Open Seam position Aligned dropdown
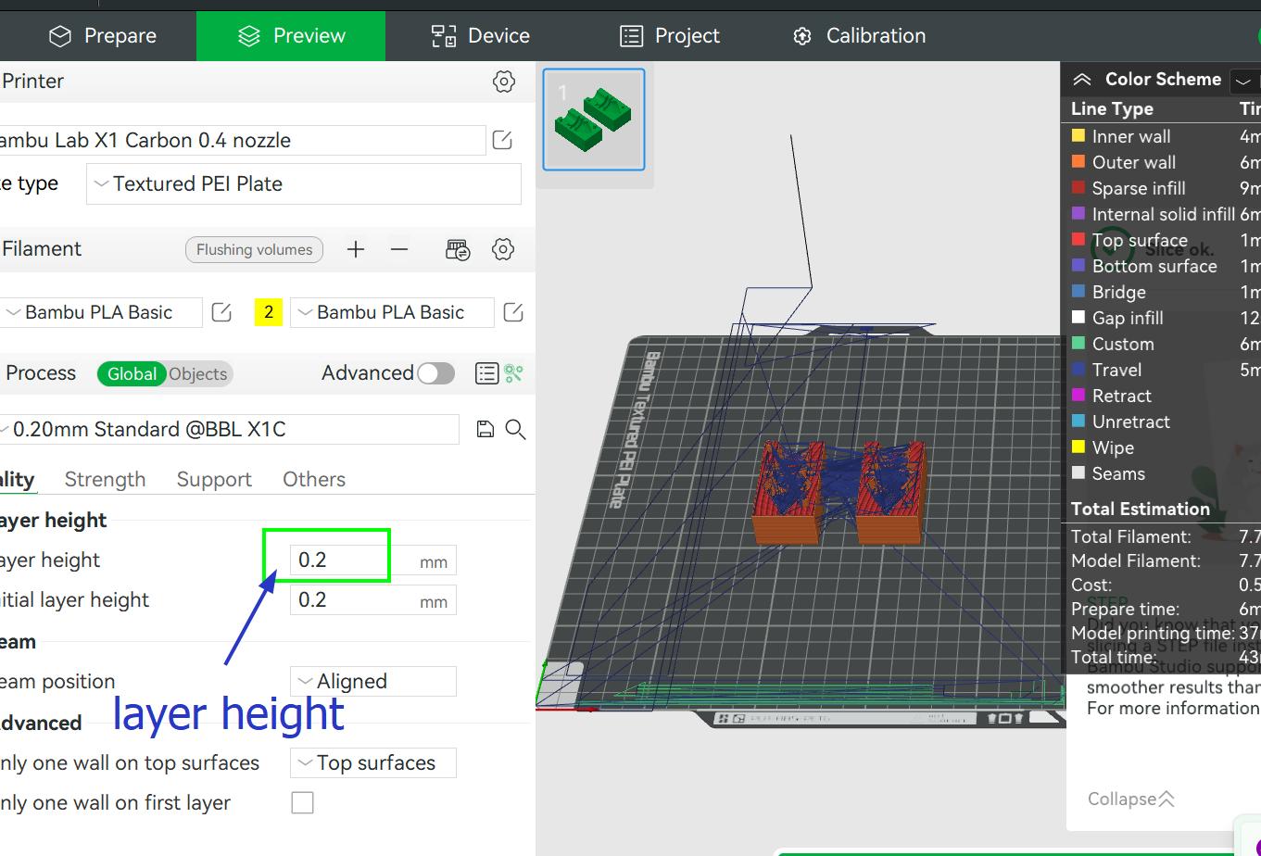 [x=372, y=681]
